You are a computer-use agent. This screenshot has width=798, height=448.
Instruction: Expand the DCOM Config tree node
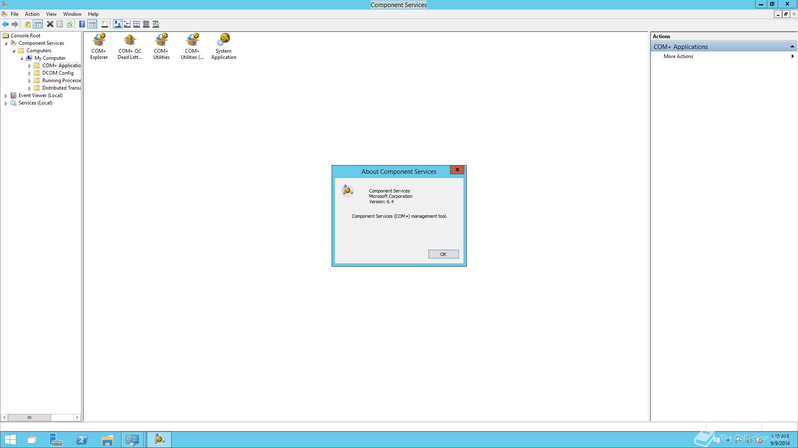[30, 73]
